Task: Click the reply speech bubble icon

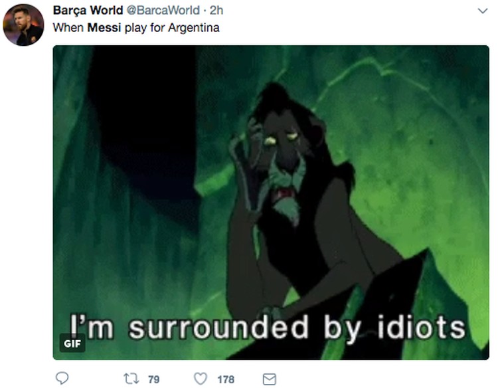Action: (x=62, y=378)
